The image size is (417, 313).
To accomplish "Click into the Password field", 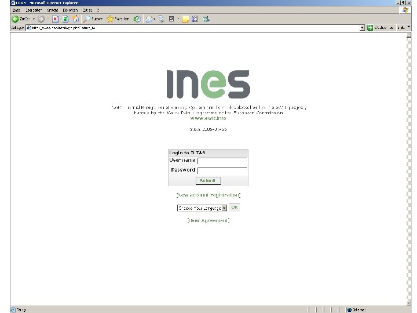I will (x=222, y=170).
